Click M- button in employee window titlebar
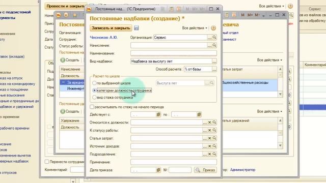Image resolution: width=326 pixels, height=183 pixels. click(257, 15)
